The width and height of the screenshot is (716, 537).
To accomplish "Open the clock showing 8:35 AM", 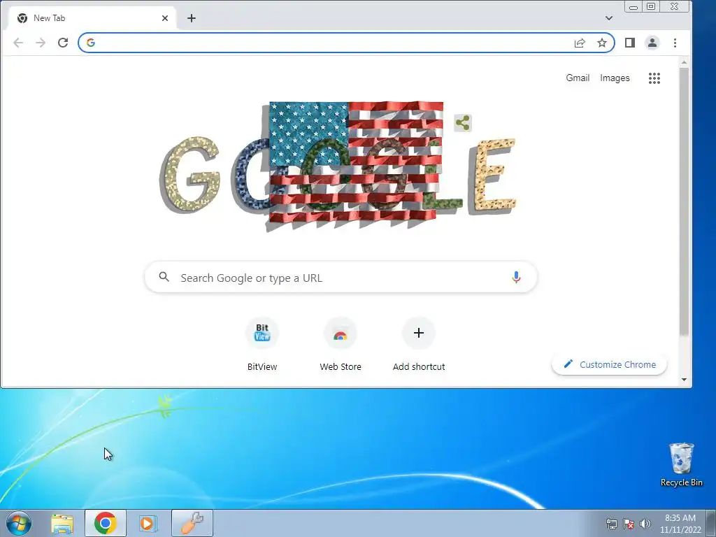I will [680, 524].
